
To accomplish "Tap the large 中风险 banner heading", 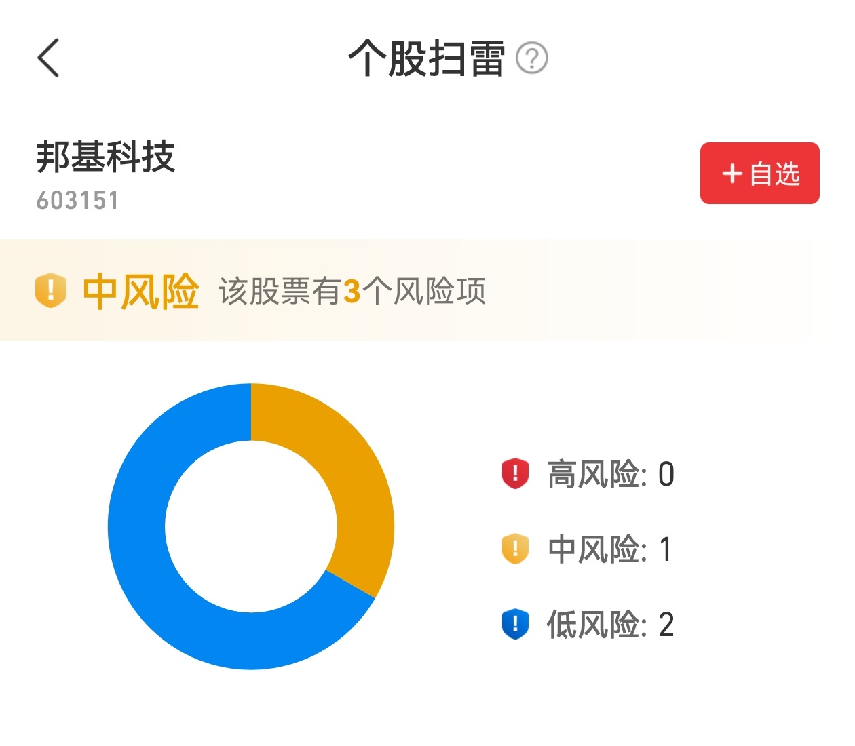I will coord(140,292).
